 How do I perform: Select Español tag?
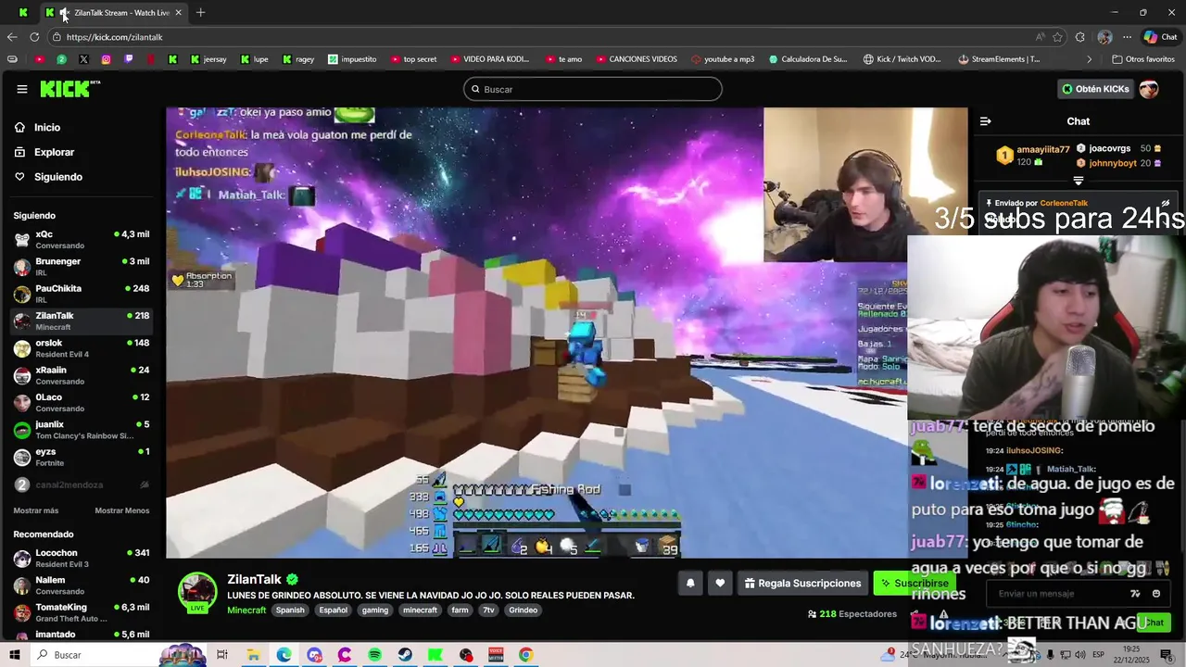tap(333, 610)
